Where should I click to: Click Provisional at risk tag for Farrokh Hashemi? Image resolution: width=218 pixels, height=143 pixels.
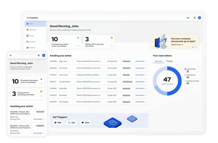(x=127, y=82)
